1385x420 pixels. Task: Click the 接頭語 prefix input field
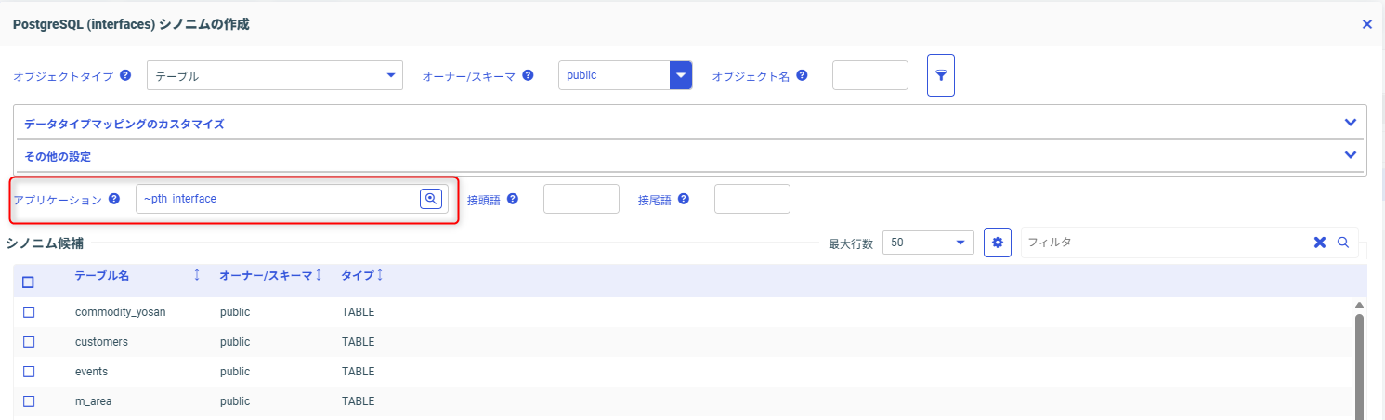pyautogui.click(x=581, y=199)
